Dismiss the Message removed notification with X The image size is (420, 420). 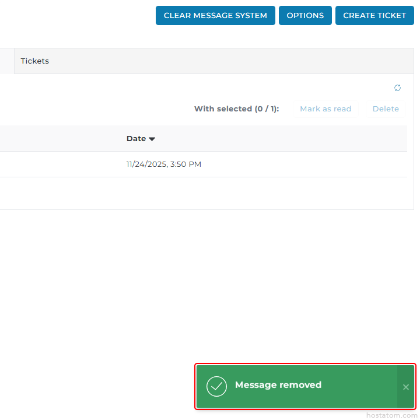[x=406, y=387]
